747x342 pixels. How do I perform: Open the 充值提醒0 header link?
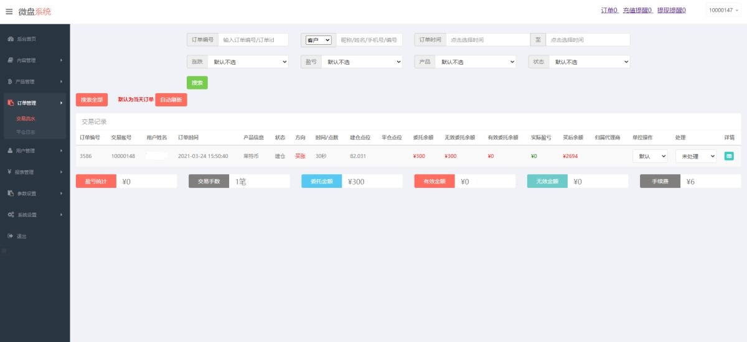tap(637, 11)
